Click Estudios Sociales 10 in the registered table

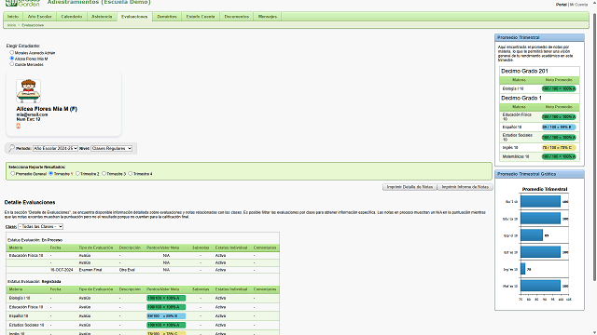point(27,325)
